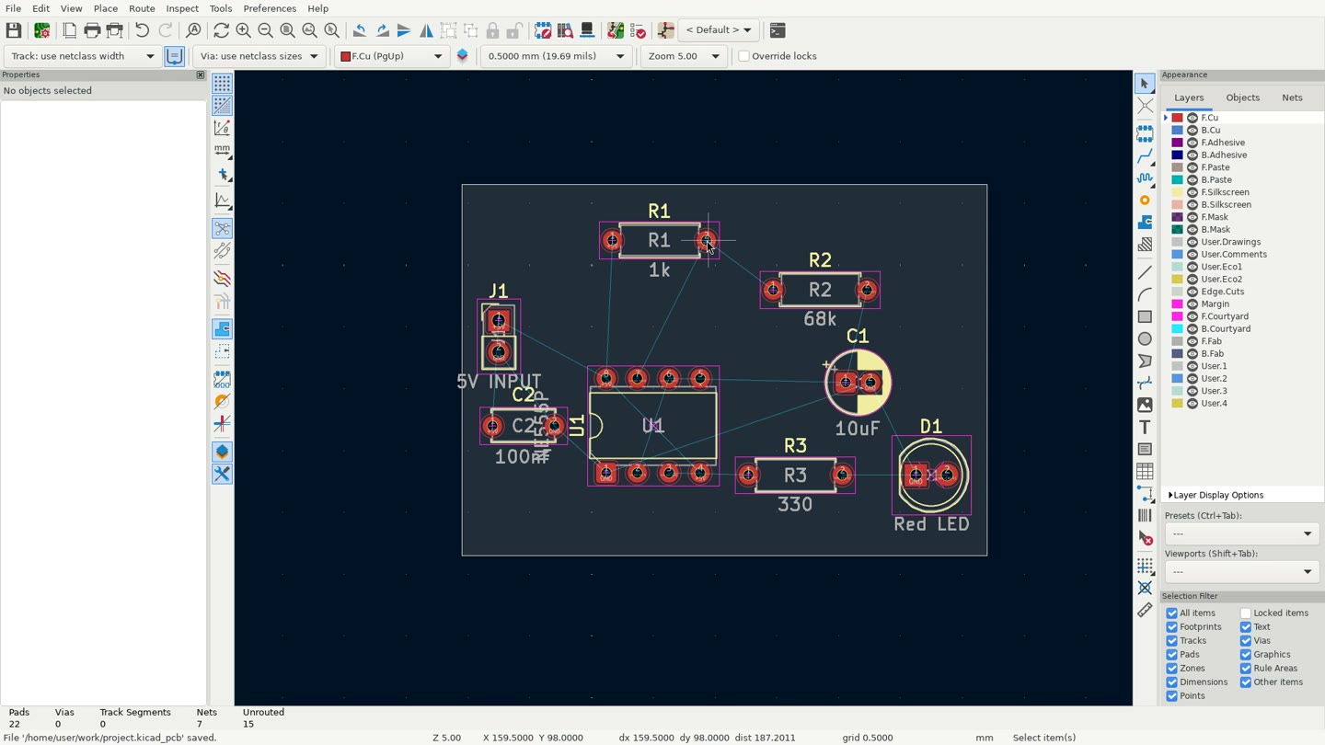Click the U1 IC footprint label
The image size is (1325, 745).
click(577, 426)
